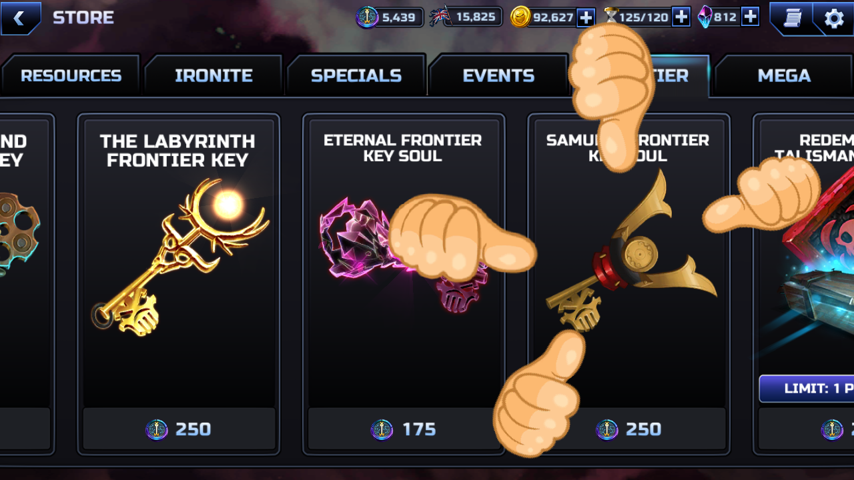Buy Eternal Frontier Key Soul for 175
This screenshot has width=854, height=480.
[x=404, y=429]
